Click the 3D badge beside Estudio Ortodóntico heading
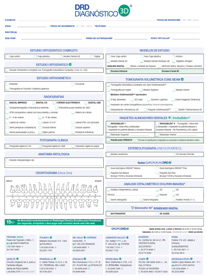 [x=70, y=65]
